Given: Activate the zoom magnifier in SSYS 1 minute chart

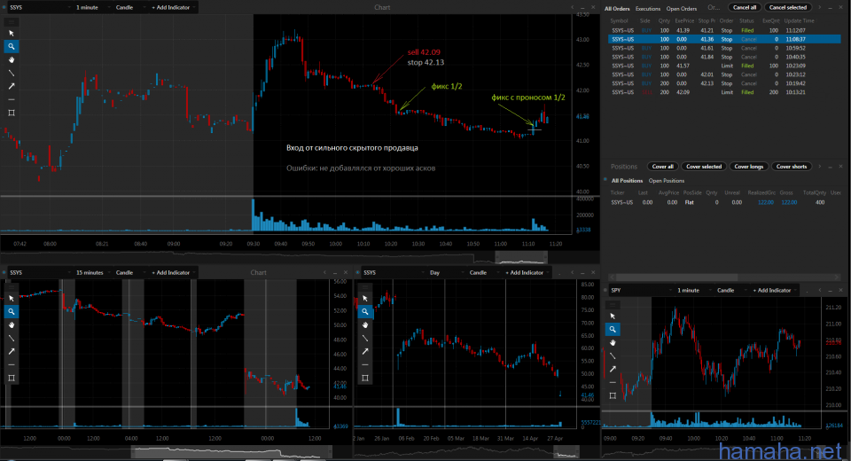Looking at the screenshot, I should click(x=12, y=47).
